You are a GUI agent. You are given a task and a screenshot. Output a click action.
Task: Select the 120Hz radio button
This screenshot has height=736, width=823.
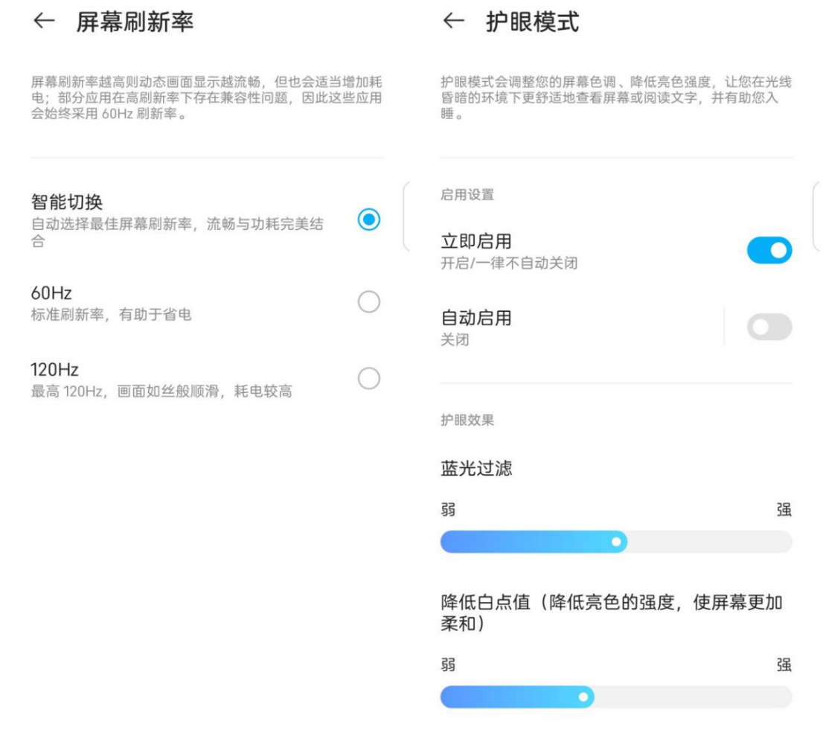pos(369,379)
